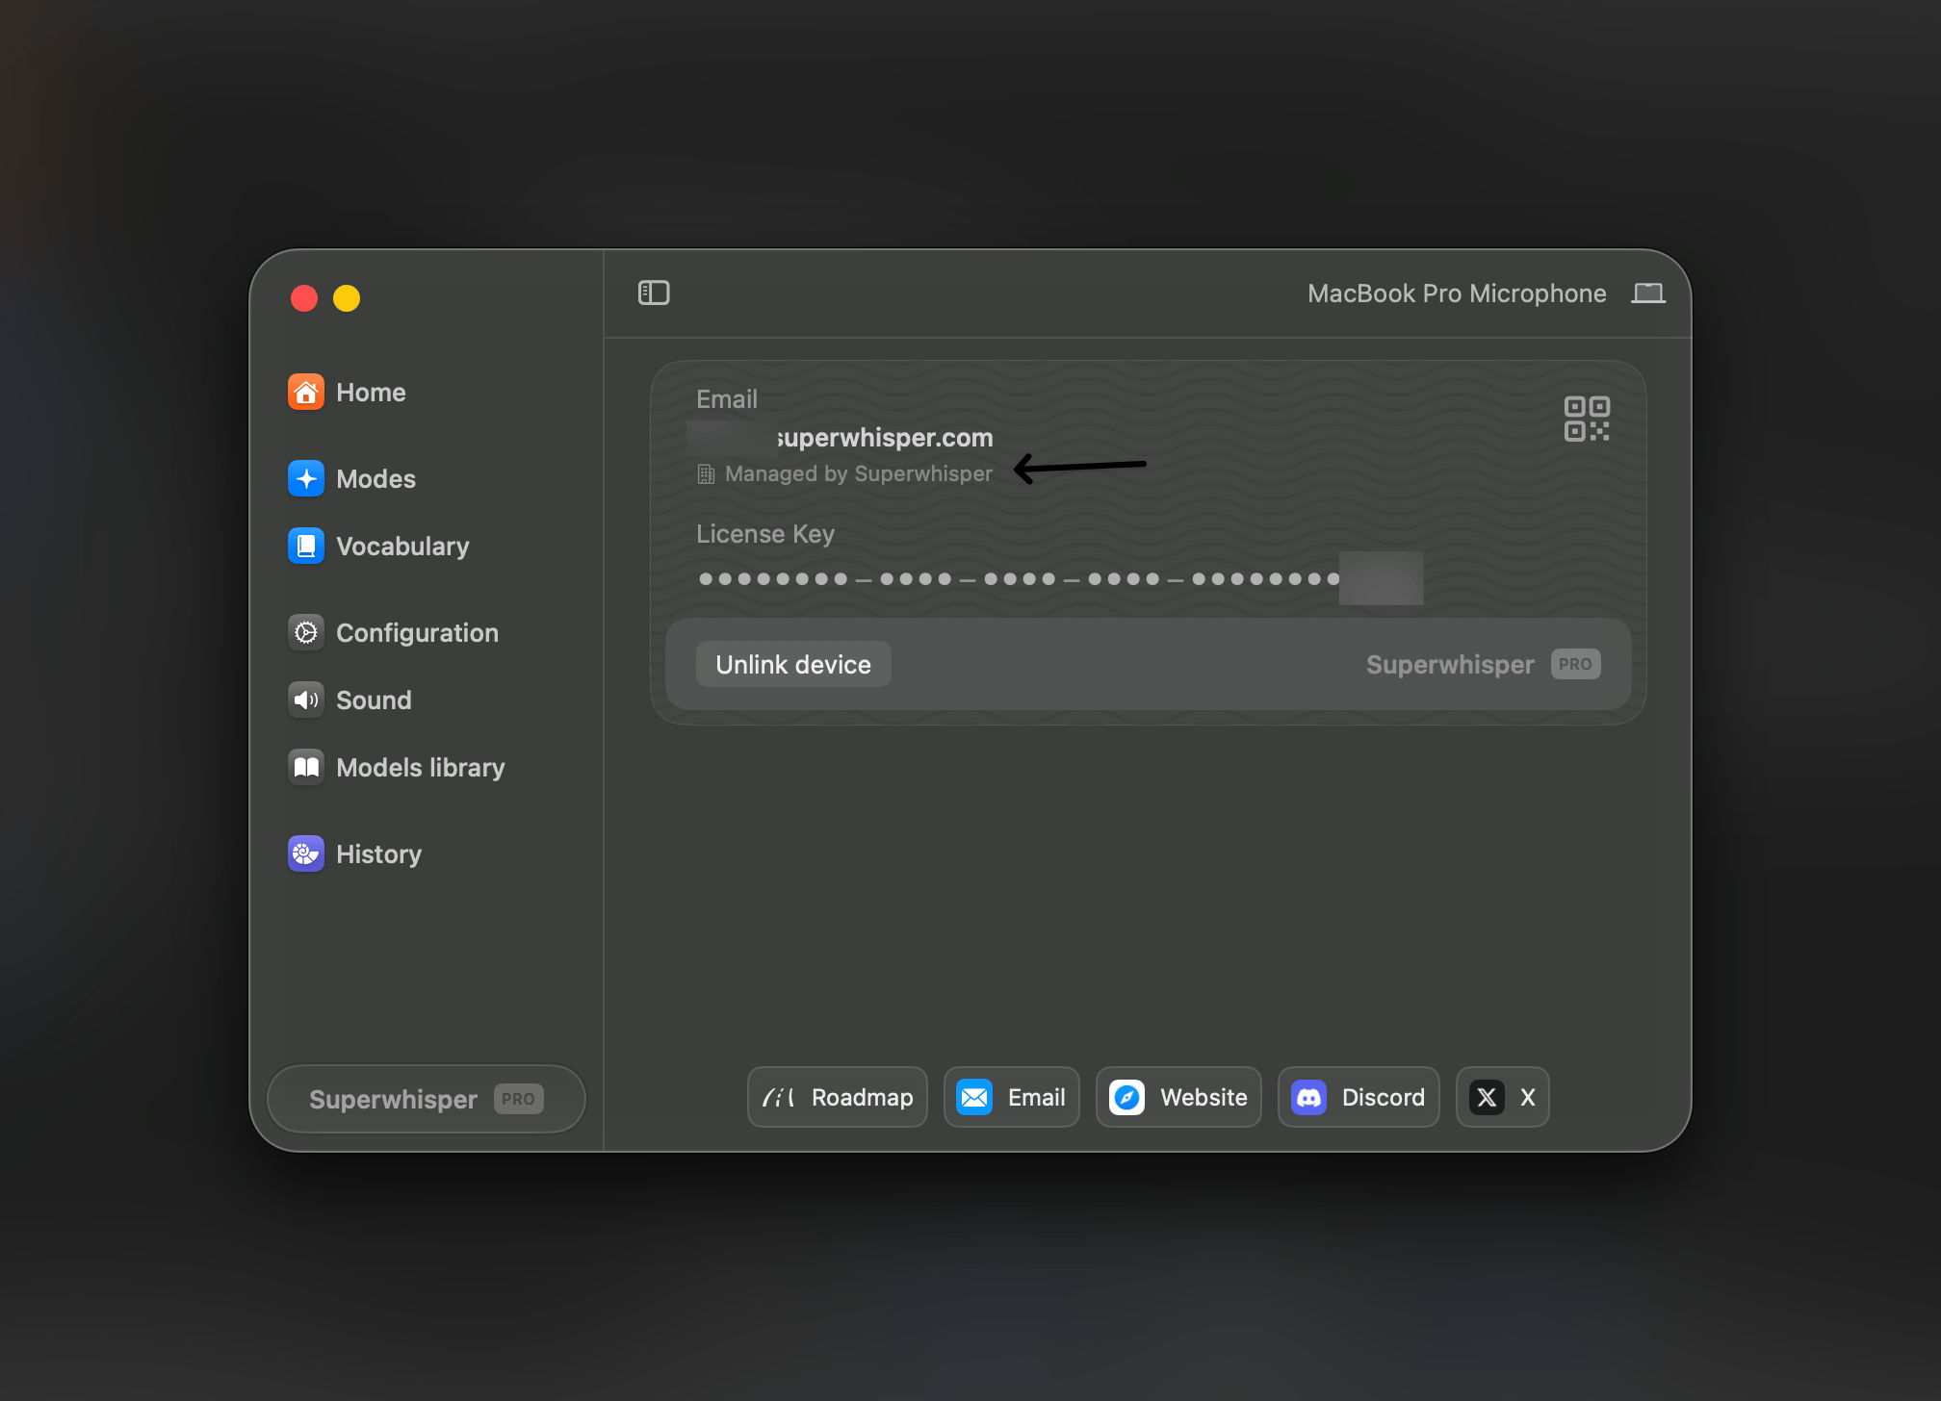Click the Unlink device button
This screenshot has height=1401, width=1941.
click(x=793, y=664)
